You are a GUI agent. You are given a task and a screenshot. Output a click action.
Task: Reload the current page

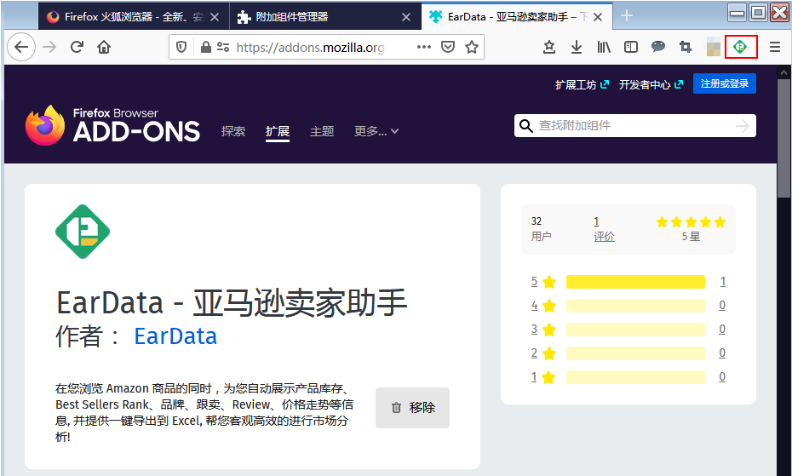click(77, 47)
